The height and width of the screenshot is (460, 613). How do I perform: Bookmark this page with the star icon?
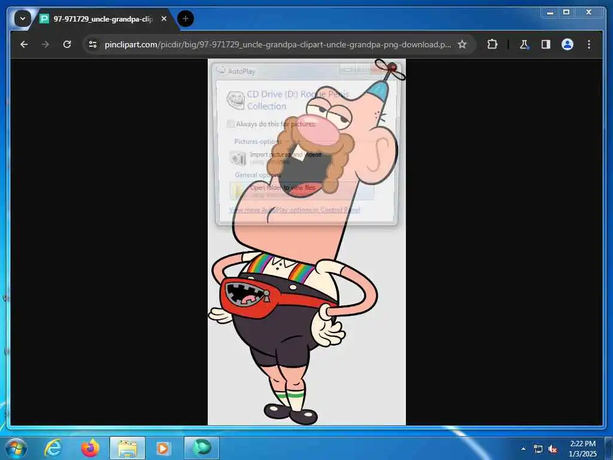pos(462,44)
